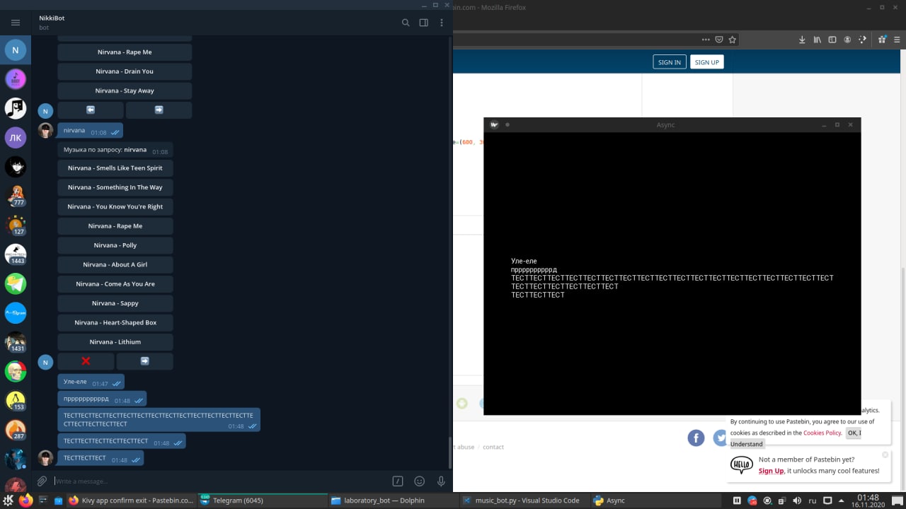Select Nirvana - Sappy
Screen dimensions: 906x509
(x=115, y=303)
